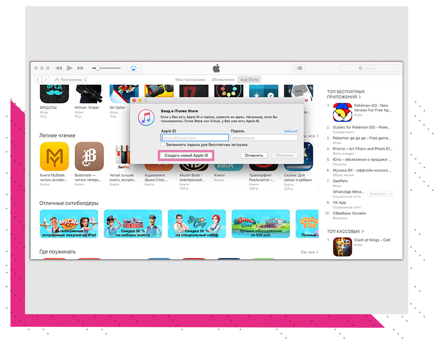Click the Забыли? link
439x345 pixels.
click(x=291, y=131)
